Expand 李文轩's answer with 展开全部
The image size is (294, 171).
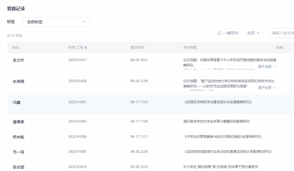click(x=267, y=67)
